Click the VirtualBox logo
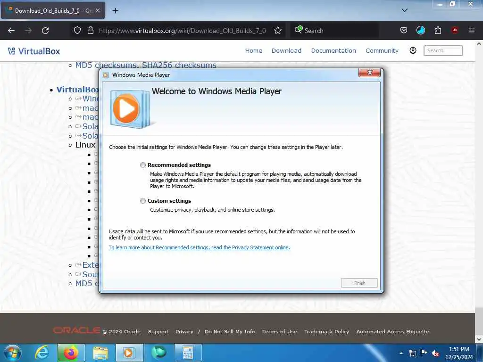The image size is (483, 362). point(34,51)
